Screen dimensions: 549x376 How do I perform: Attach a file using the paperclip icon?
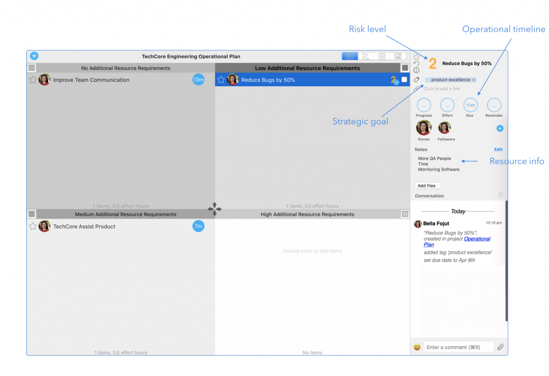pos(501,347)
